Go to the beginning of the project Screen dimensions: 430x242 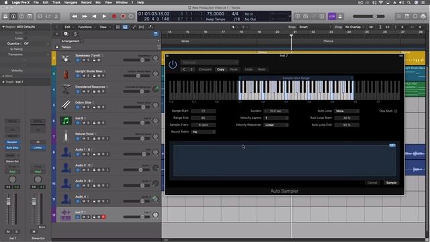[94, 16]
